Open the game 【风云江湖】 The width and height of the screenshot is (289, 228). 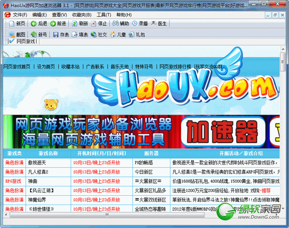click(x=41, y=190)
